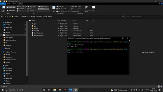Image resolution: width=163 pixels, height=92 pixels.
Task: Open Screen Recordings folder in sidebar
Action: coord(11,40)
